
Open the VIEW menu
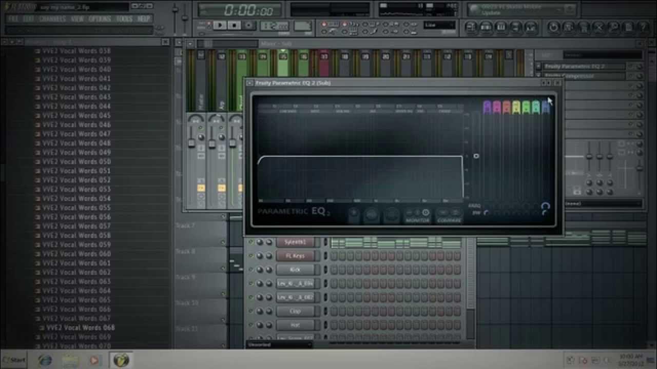pos(78,18)
